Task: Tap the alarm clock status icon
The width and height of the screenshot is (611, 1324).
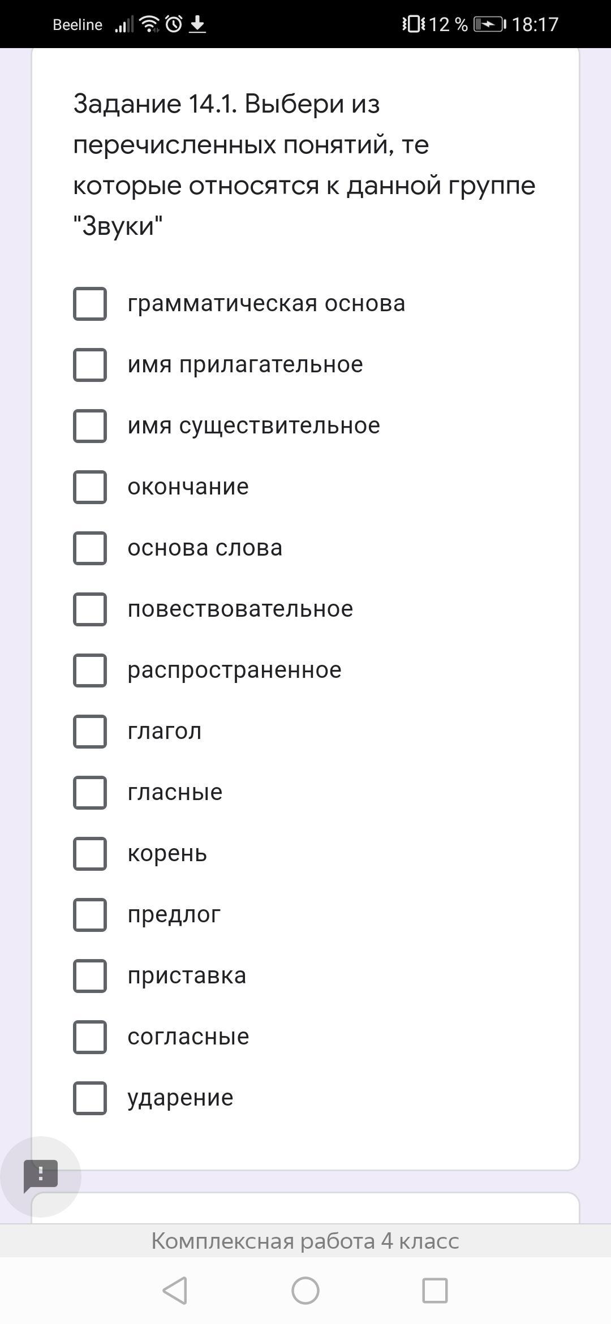Action: (x=174, y=24)
